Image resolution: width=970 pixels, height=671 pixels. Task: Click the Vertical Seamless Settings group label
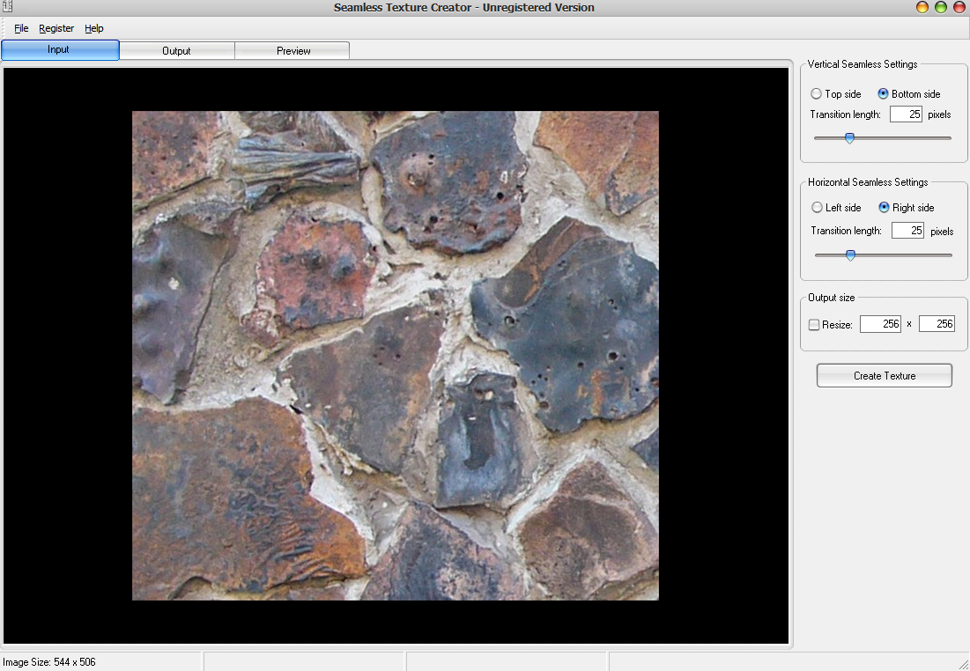(x=863, y=64)
